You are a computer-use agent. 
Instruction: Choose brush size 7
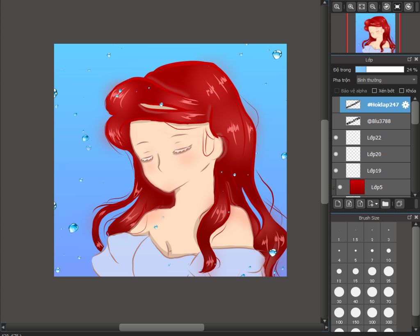click(x=372, y=253)
